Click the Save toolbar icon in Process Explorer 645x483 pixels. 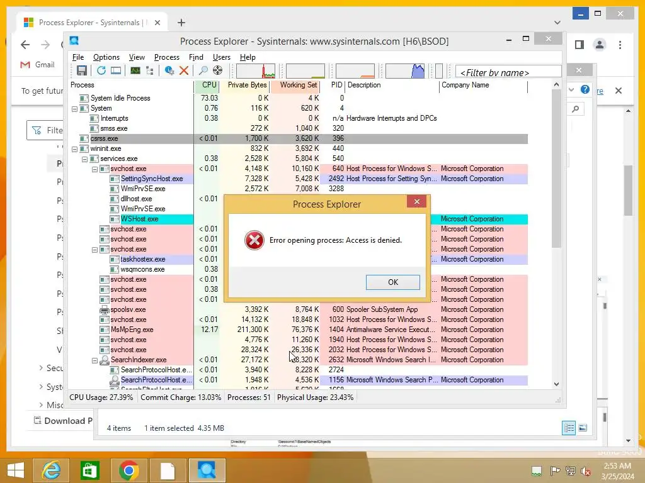[x=81, y=70]
